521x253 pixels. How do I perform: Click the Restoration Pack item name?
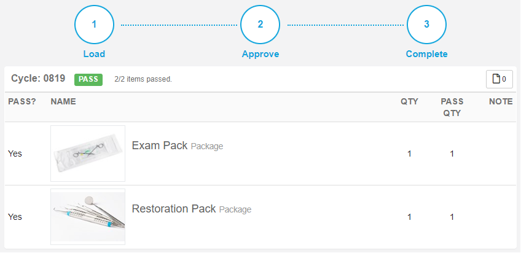174,209
